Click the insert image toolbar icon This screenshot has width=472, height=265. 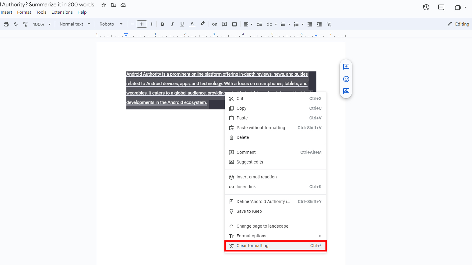[234, 24]
